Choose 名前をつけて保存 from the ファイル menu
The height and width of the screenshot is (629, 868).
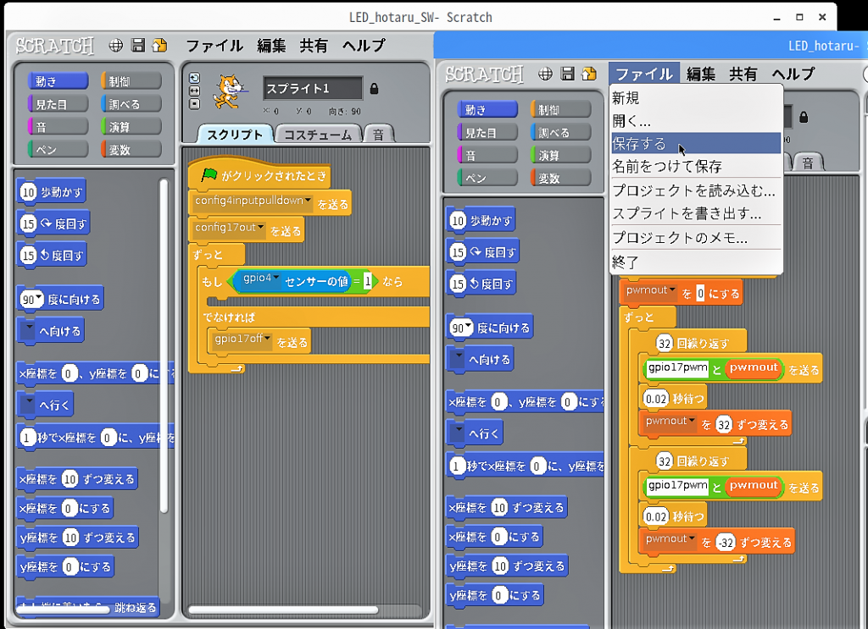(696, 167)
